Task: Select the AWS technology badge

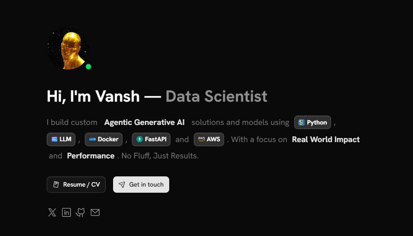Action: pyautogui.click(x=209, y=139)
